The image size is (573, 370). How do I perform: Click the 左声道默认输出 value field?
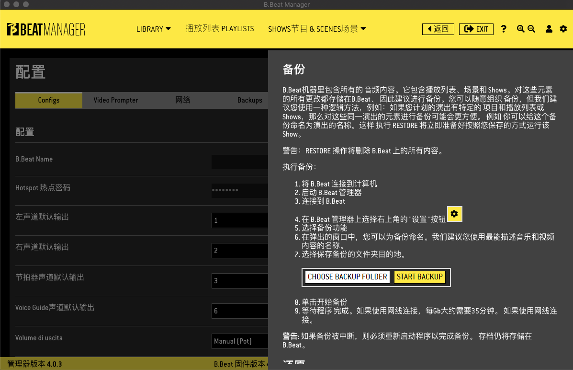pyautogui.click(x=240, y=220)
